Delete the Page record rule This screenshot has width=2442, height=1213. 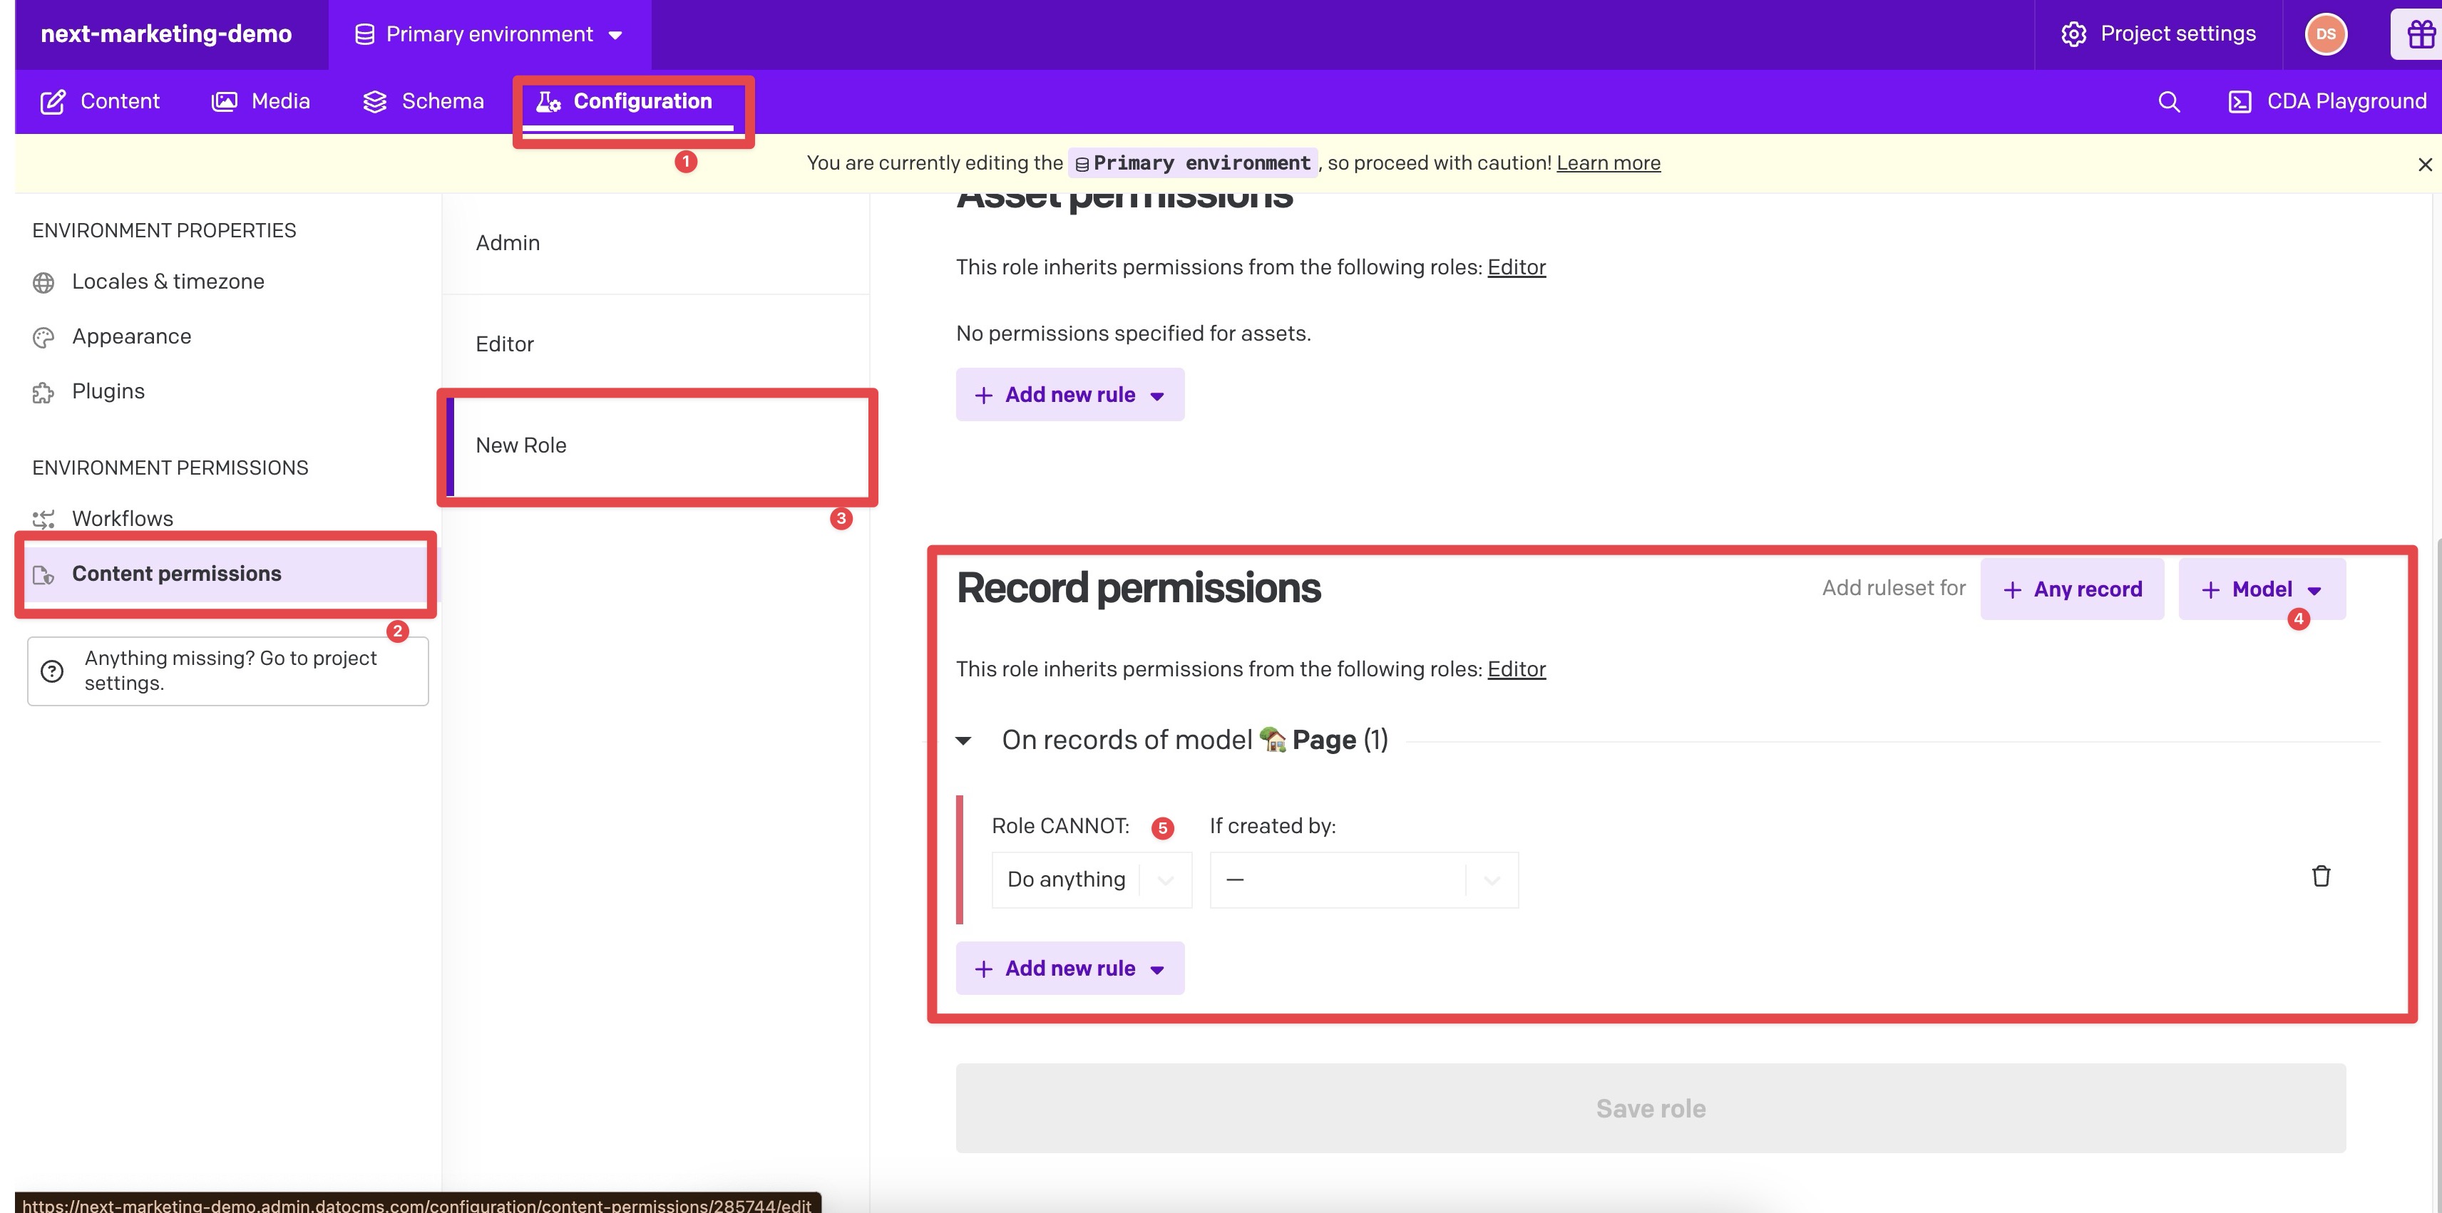click(2322, 876)
